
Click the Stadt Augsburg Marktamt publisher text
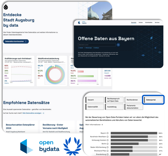click(x=16, y=132)
